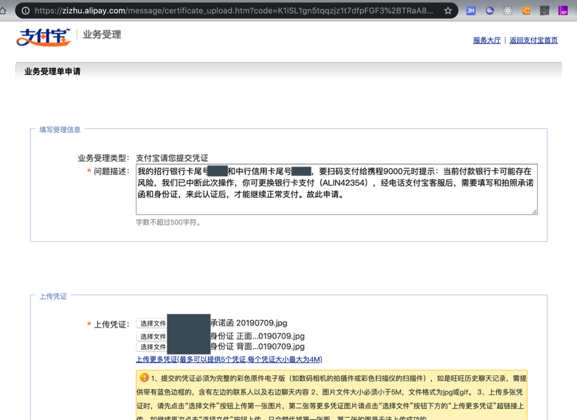Open the purple extension at toolbar end
The width and height of the screenshot is (577, 420).
click(563, 11)
